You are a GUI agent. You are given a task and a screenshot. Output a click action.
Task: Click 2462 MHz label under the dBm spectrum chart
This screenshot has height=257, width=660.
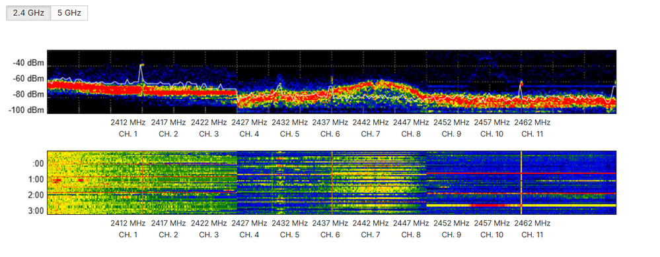click(x=532, y=123)
